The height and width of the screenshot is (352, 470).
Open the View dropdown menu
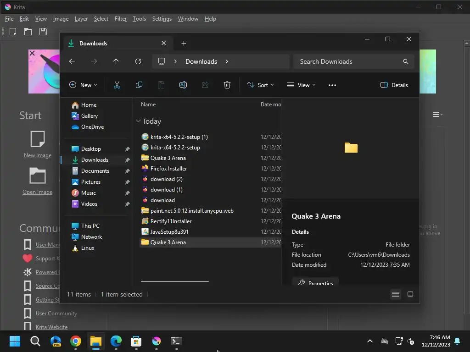(301, 85)
